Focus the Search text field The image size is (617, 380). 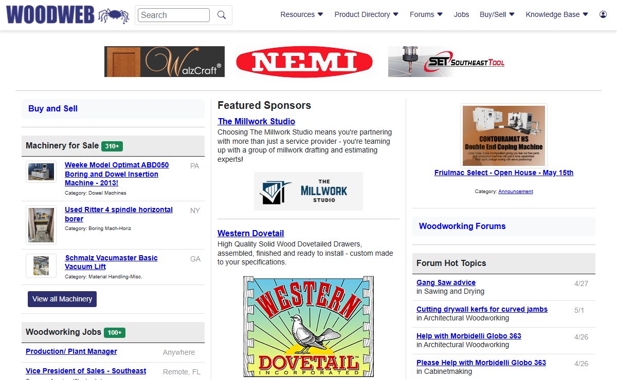pos(174,15)
